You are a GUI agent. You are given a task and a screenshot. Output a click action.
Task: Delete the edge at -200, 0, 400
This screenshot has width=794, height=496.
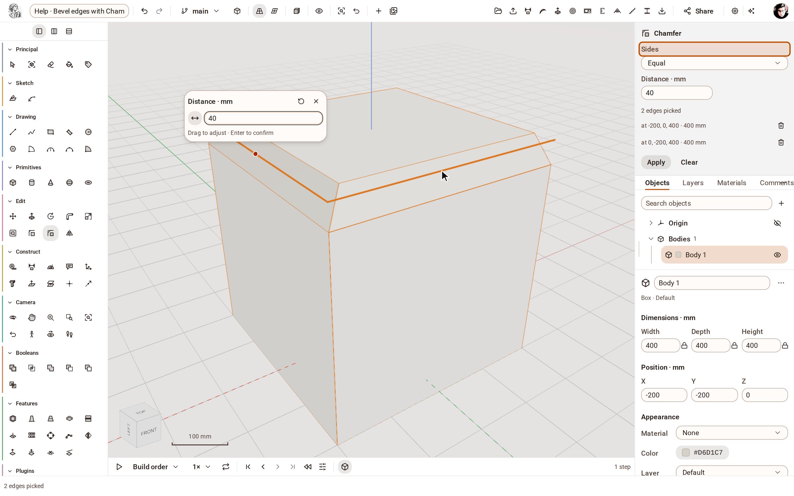pos(781,126)
